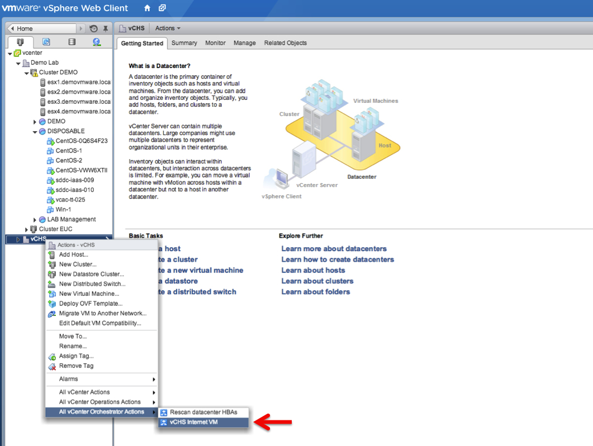The image size is (593, 446).
Task: Expand the vCHS datacenter node
Action: 18,239
